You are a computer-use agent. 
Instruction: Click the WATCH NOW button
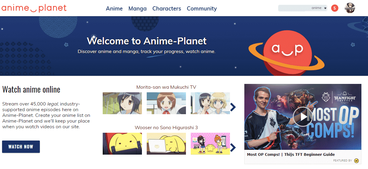tap(21, 147)
